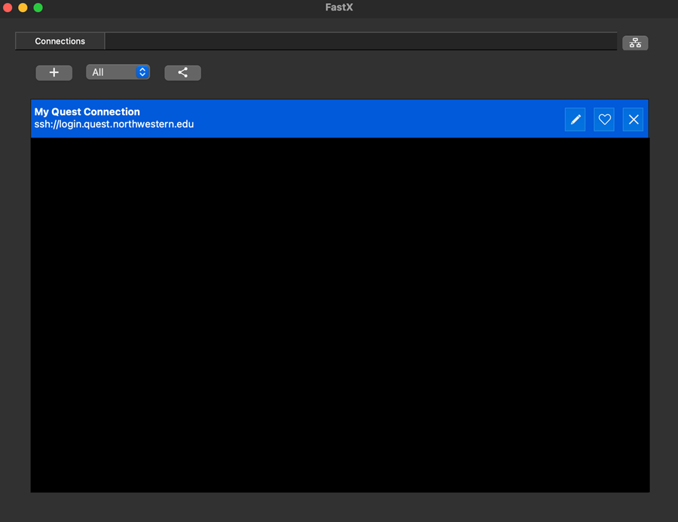Click empty black area of connection list

click(339, 316)
